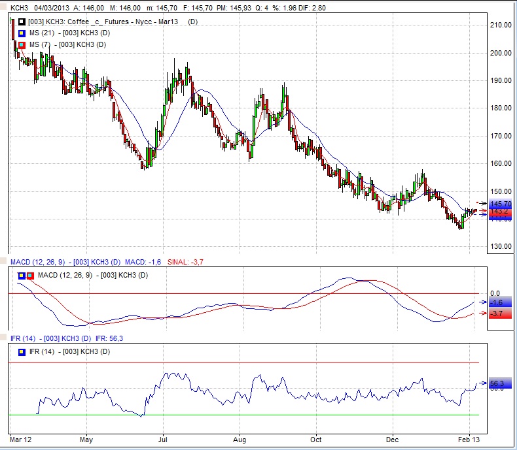The width and height of the screenshot is (517, 450).
Task: Click the red MACD signal legend icon
Action: coord(29,275)
